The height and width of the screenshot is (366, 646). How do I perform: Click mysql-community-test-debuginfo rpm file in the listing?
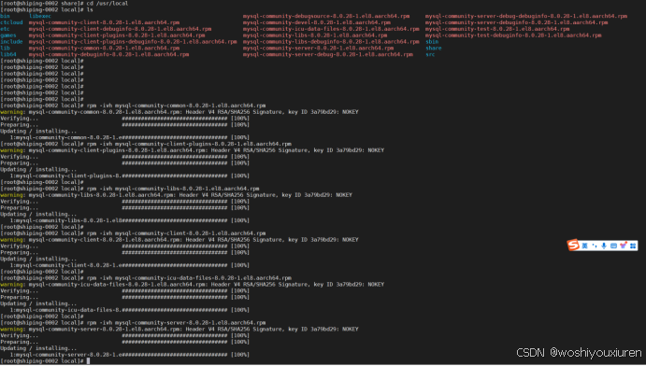tap(513, 35)
